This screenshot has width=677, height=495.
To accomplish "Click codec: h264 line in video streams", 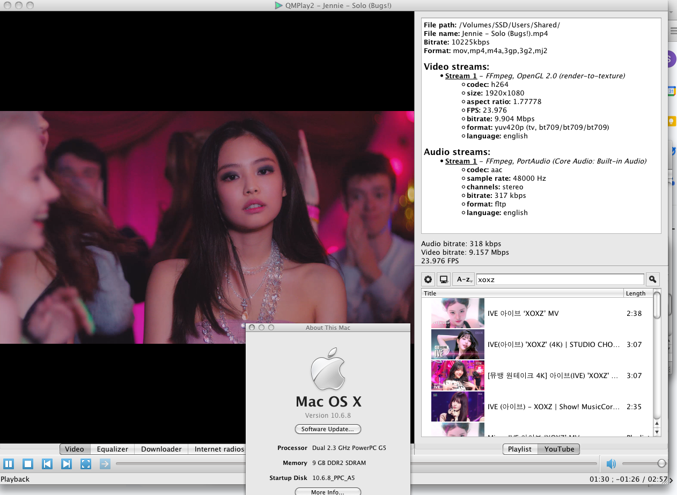I will [x=488, y=85].
